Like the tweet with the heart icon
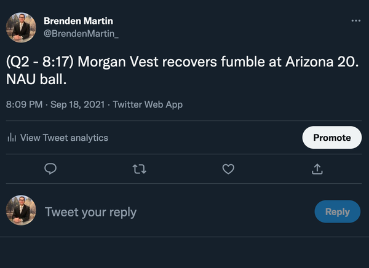This screenshot has width=369, height=268. tap(228, 168)
